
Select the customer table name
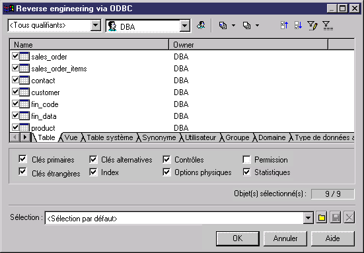point(46,92)
